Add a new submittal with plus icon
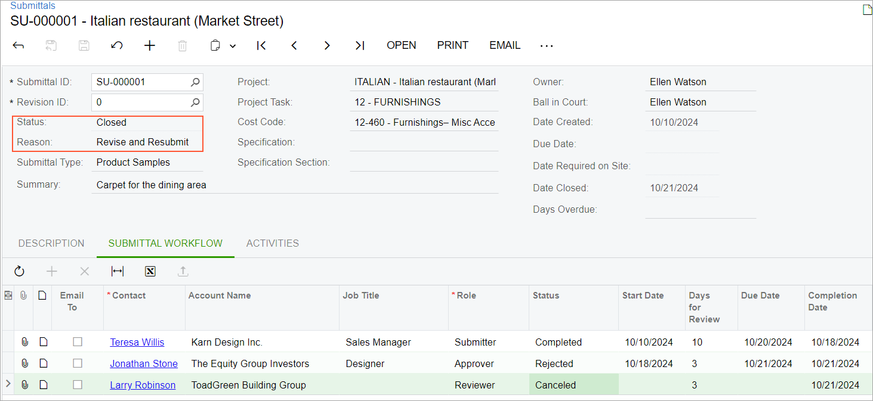This screenshot has height=401, width=873. [x=150, y=45]
